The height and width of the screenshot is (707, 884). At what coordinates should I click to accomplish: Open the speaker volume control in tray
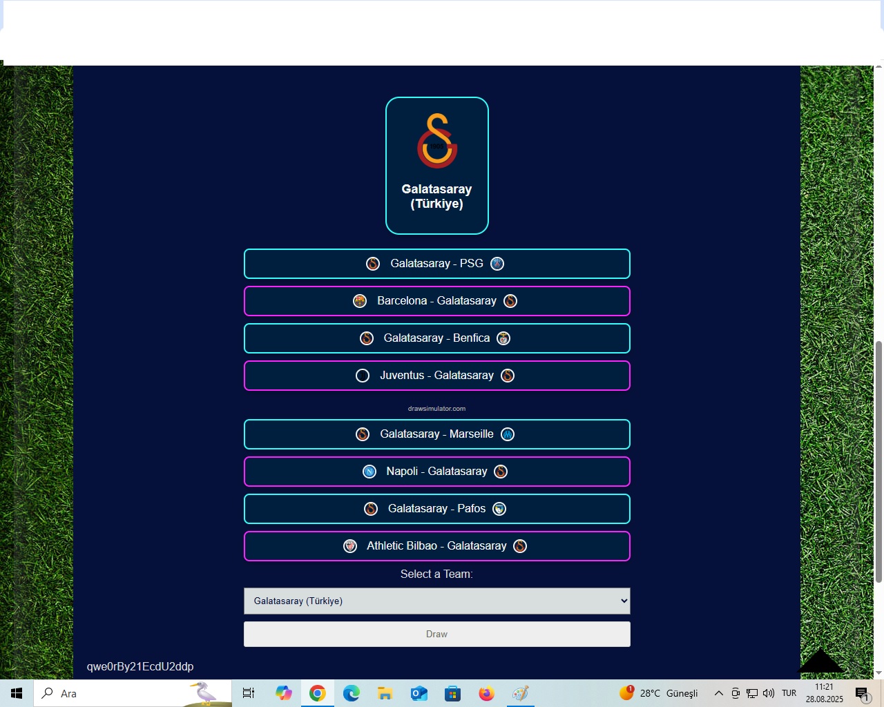click(769, 693)
